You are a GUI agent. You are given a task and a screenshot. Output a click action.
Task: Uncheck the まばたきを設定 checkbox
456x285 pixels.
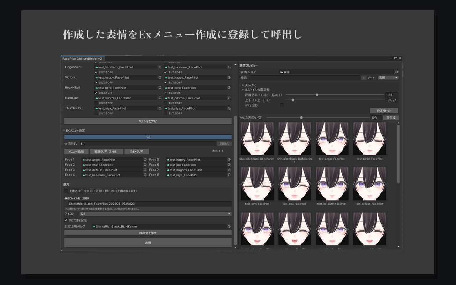(66, 220)
